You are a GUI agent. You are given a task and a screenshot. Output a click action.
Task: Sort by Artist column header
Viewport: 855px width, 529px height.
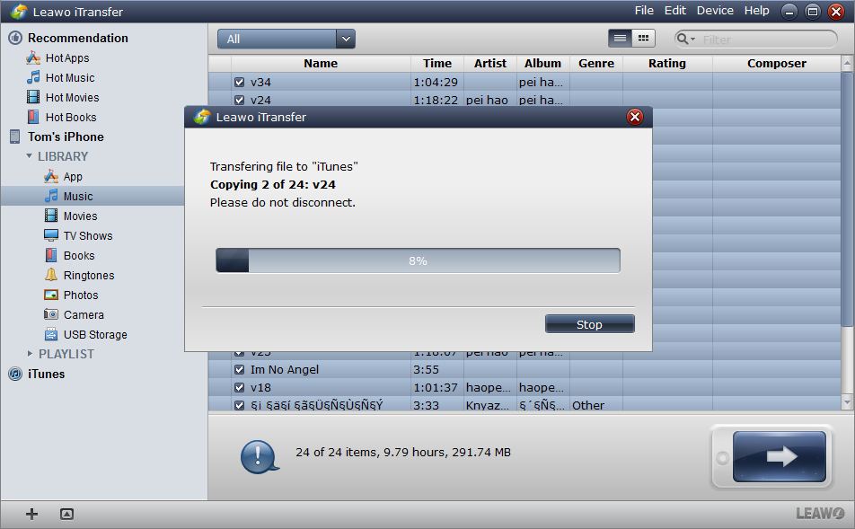[490, 63]
